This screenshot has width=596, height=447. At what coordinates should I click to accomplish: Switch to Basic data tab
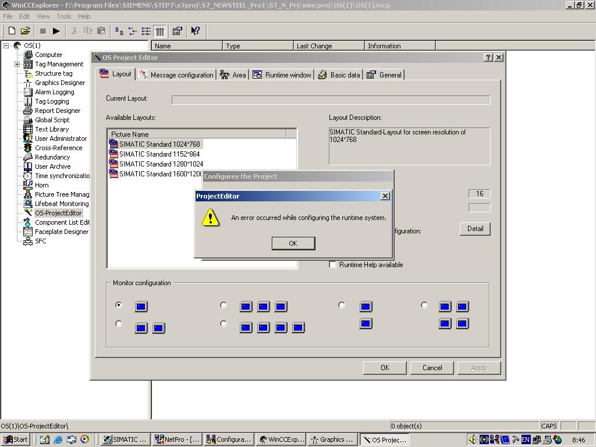pos(339,75)
